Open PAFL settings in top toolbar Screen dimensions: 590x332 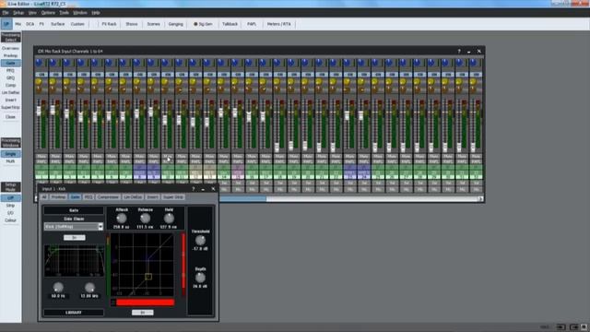tap(252, 24)
